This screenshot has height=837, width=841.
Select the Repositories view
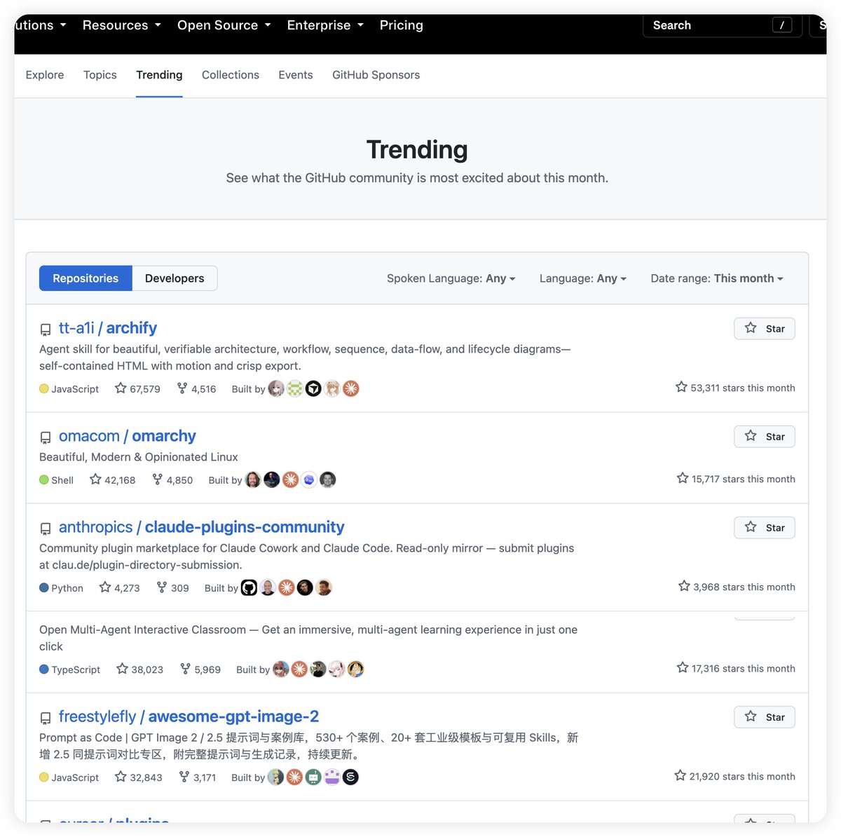click(86, 278)
